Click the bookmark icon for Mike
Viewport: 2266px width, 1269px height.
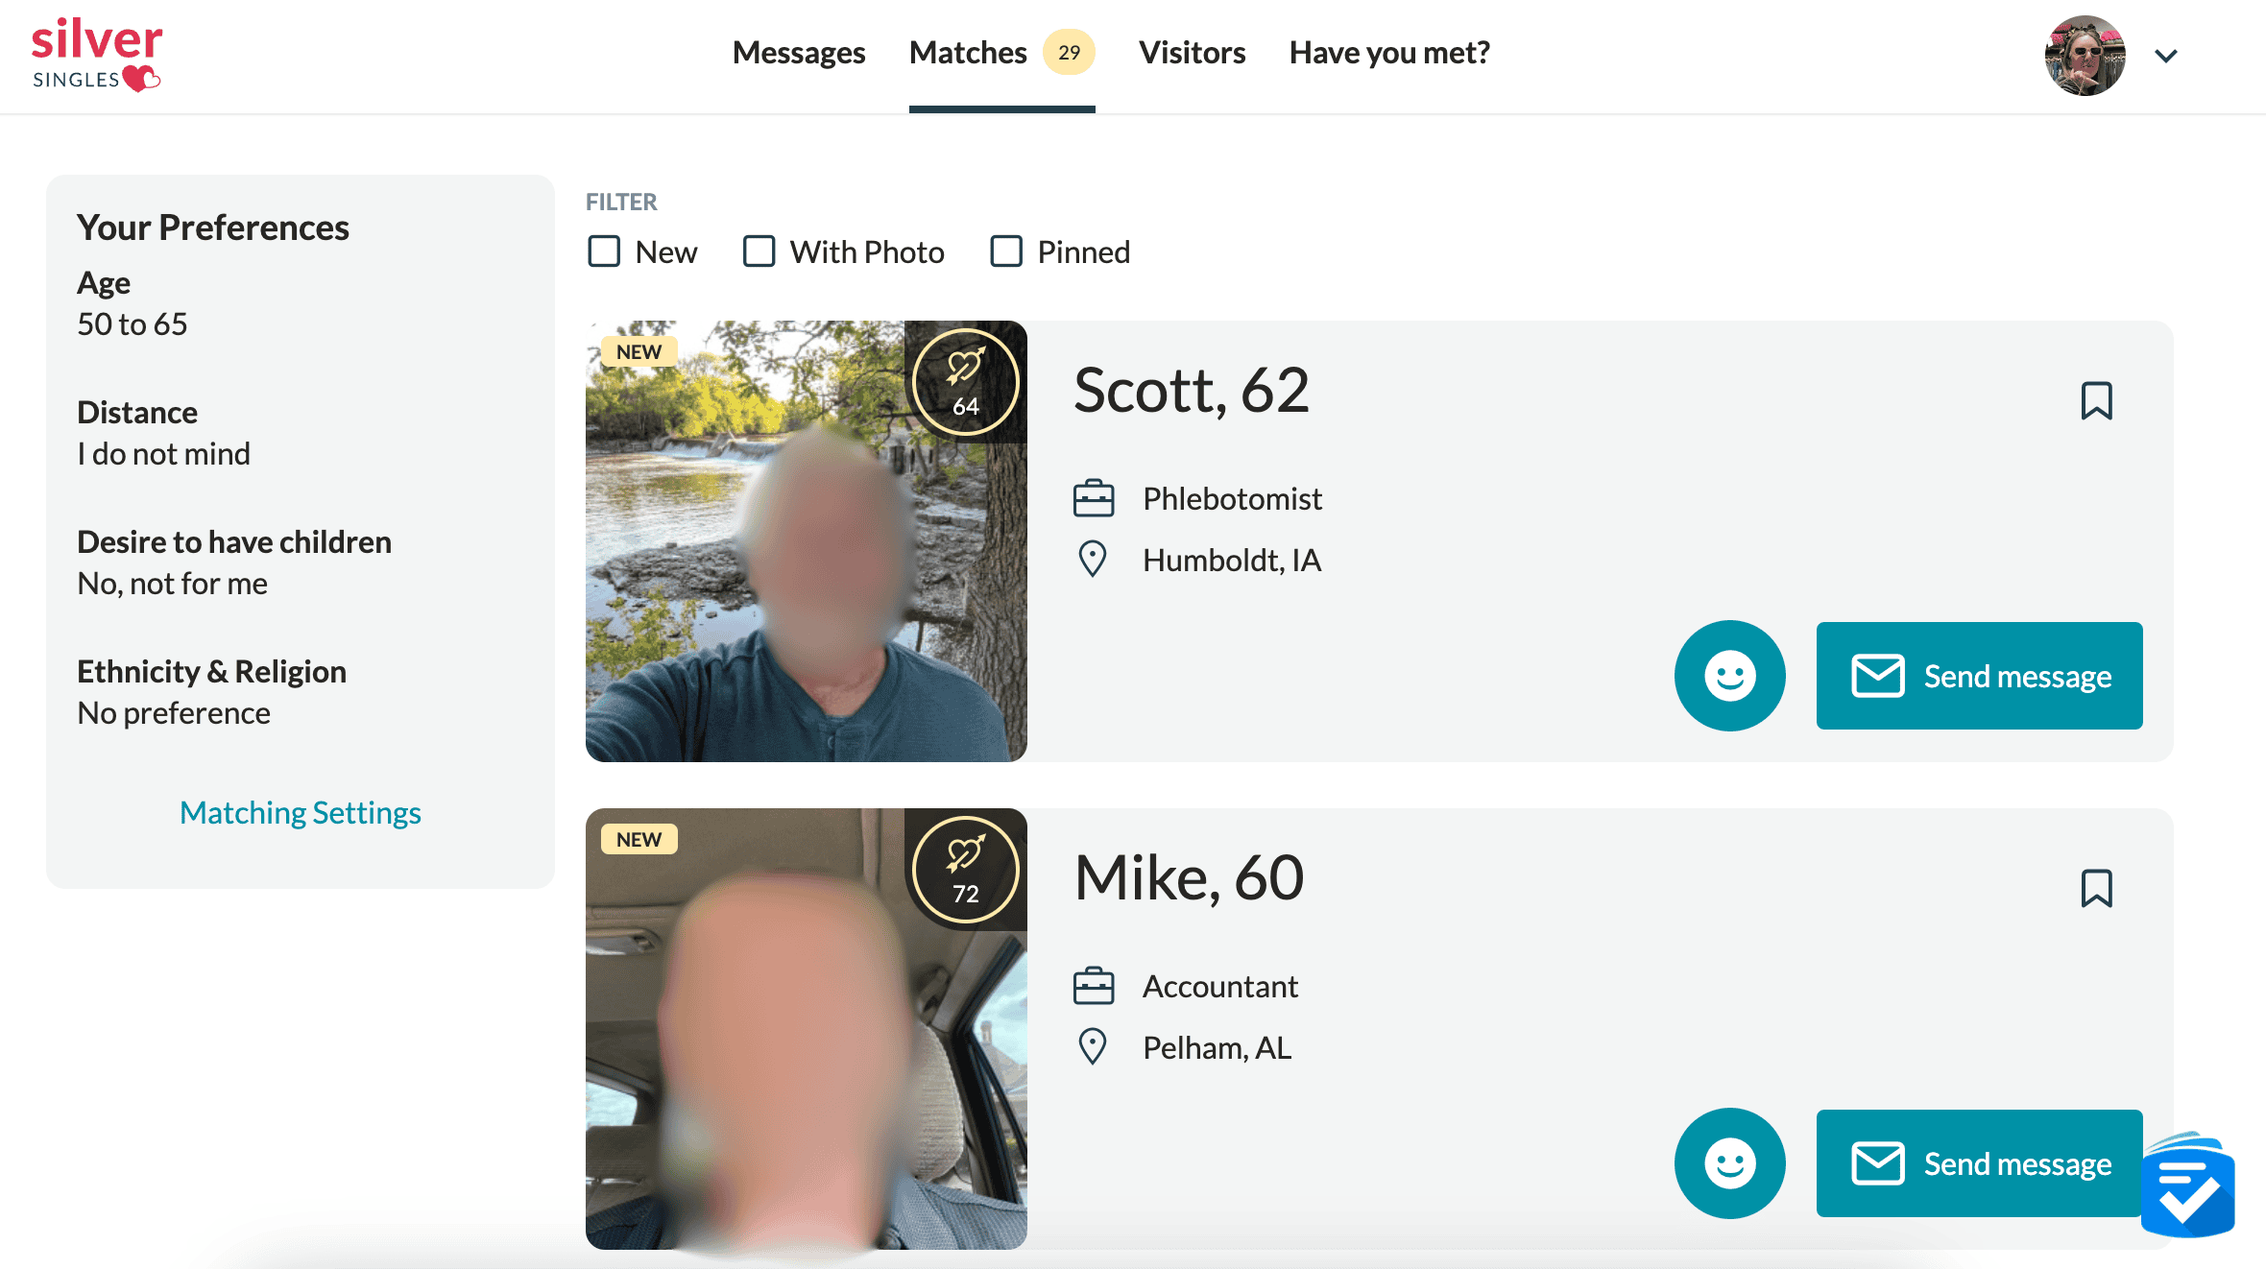click(x=2095, y=890)
